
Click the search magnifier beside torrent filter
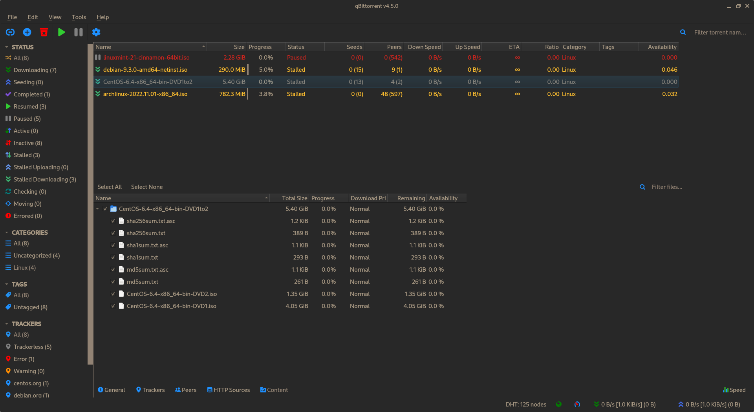pyautogui.click(x=683, y=33)
